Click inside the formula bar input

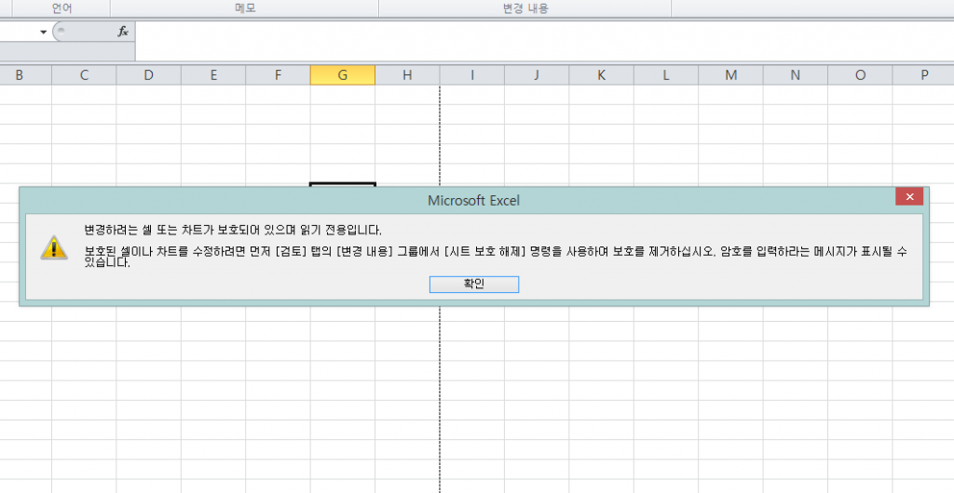point(544,41)
